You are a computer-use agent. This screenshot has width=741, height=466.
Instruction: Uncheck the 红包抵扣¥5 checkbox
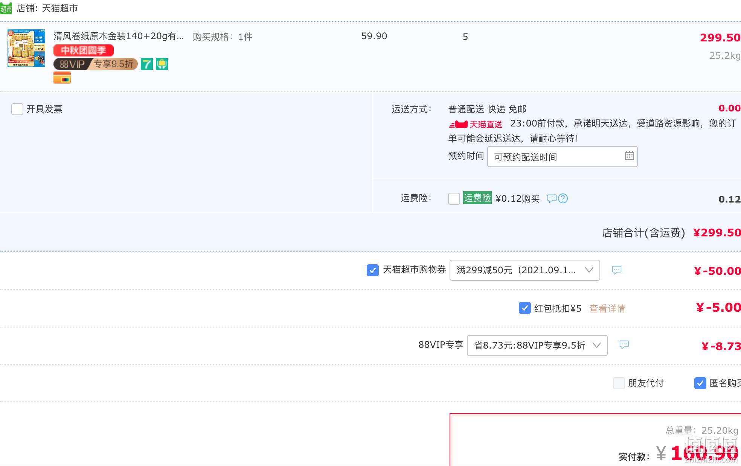click(x=525, y=308)
